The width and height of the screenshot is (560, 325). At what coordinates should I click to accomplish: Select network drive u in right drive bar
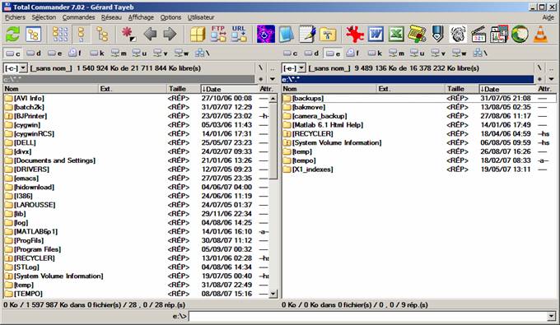pos(418,53)
